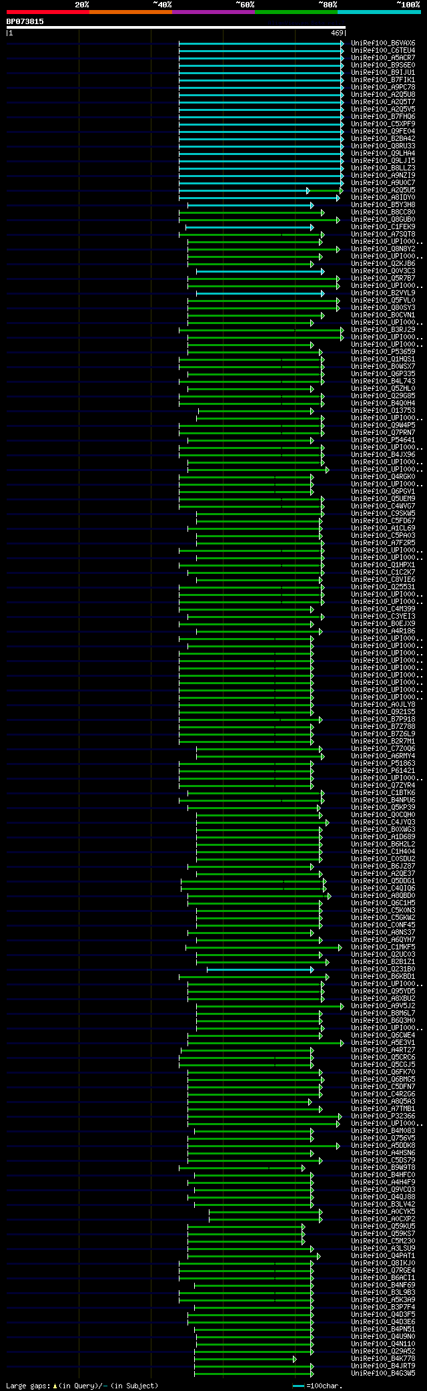Open hit UniRef100_A5ACR7
This screenshot has width=427, height=1391.
click(x=383, y=58)
